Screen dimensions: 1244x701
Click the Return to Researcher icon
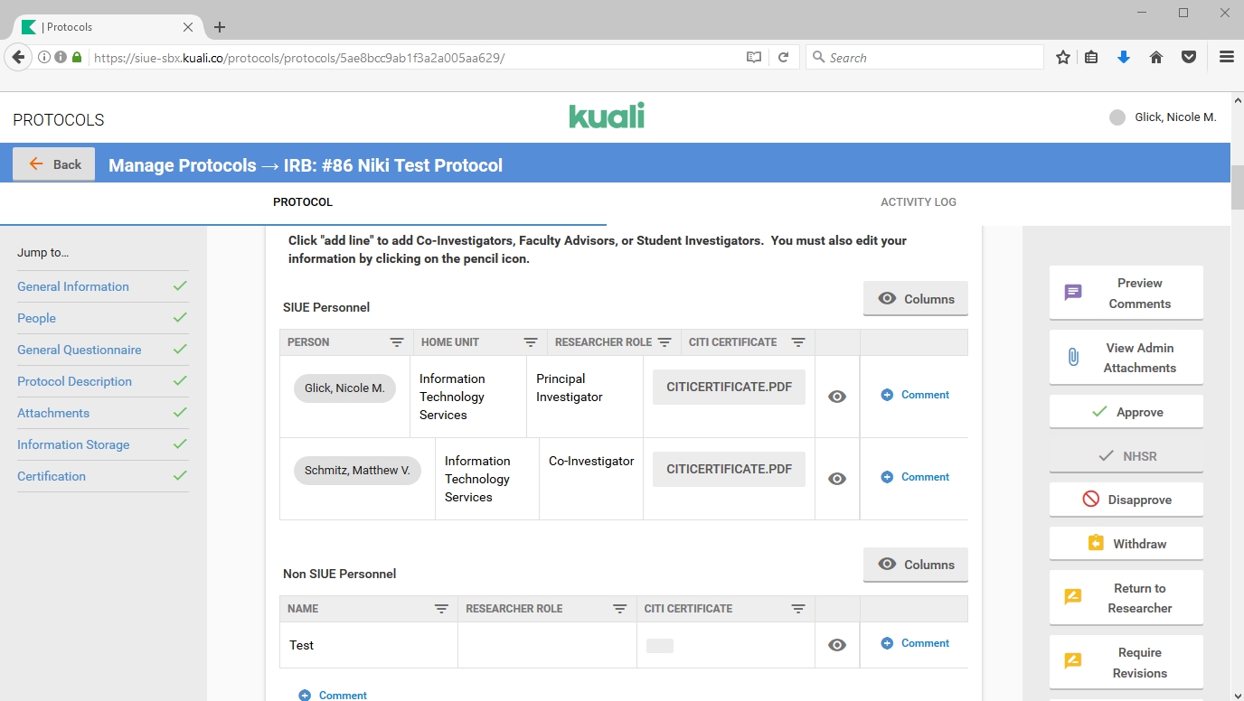1073,597
